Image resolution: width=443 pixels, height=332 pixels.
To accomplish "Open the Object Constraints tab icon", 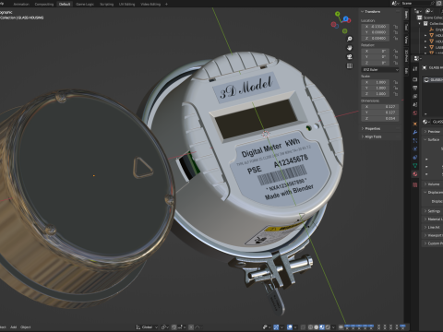I will (415, 157).
